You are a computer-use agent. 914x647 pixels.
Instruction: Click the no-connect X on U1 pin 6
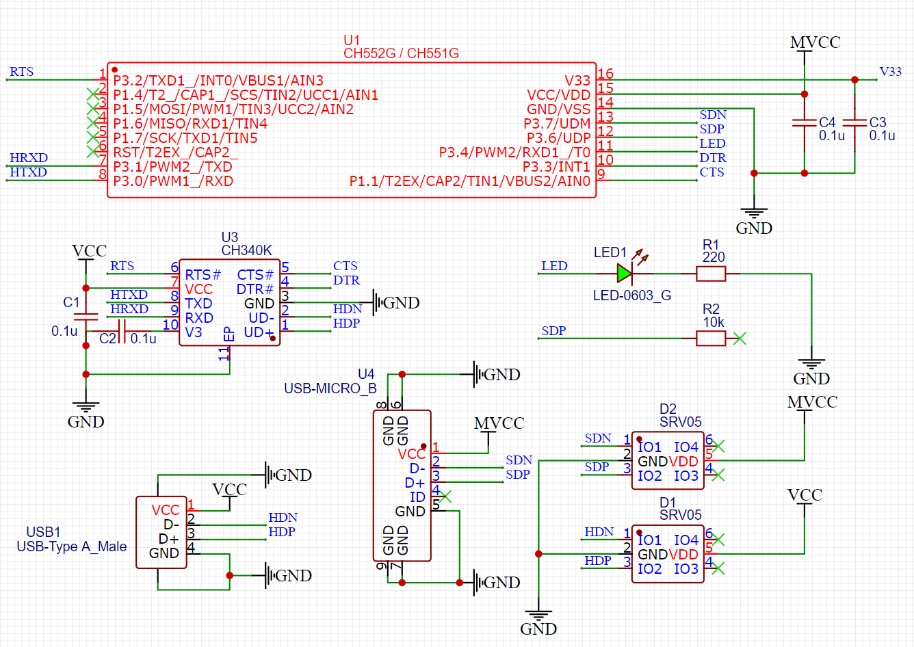(93, 151)
